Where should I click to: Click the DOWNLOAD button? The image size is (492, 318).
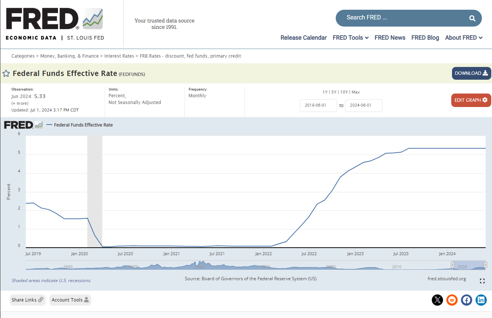click(x=471, y=73)
